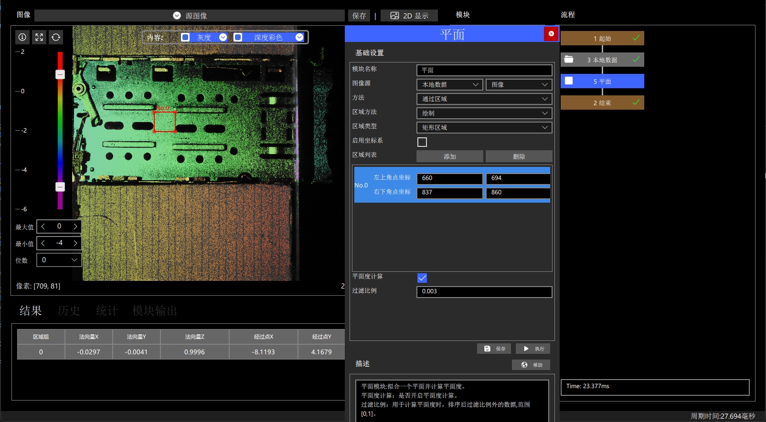Click the image info icon
This screenshot has width=766, height=422.
22,37
